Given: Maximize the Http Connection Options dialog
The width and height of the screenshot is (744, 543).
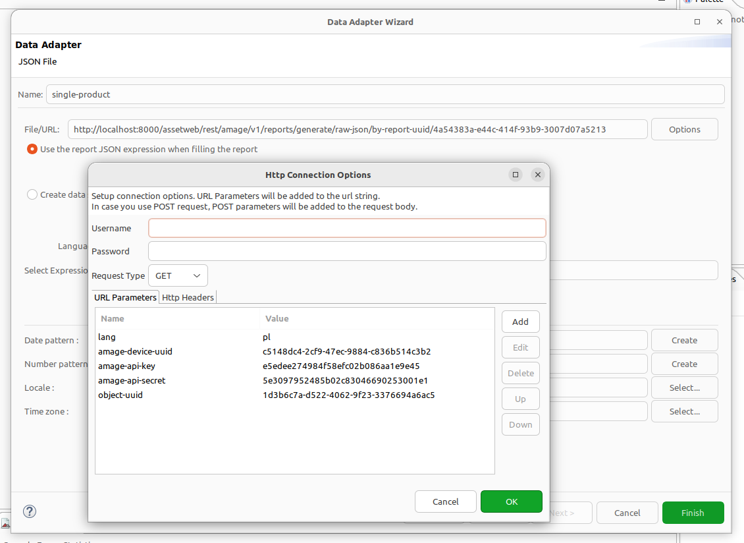Looking at the screenshot, I should point(516,175).
